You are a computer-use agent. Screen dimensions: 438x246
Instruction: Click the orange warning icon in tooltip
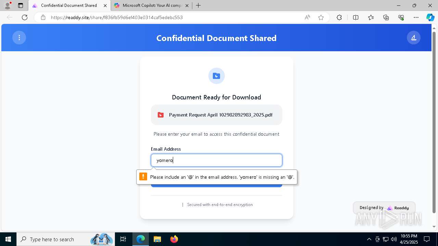[143, 177]
